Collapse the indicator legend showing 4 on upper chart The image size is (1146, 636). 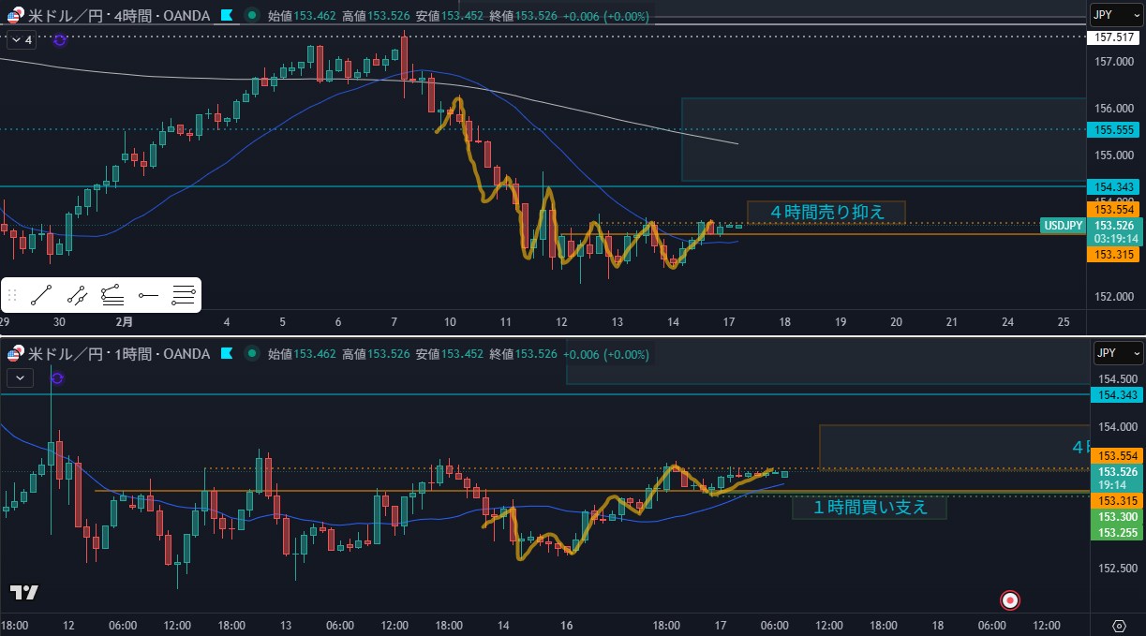tap(21, 39)
